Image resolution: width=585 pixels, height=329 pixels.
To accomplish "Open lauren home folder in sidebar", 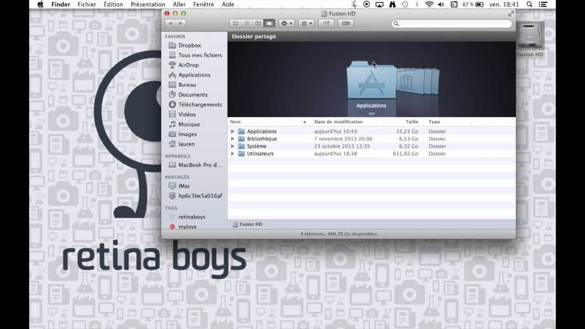I will [186, 144].
